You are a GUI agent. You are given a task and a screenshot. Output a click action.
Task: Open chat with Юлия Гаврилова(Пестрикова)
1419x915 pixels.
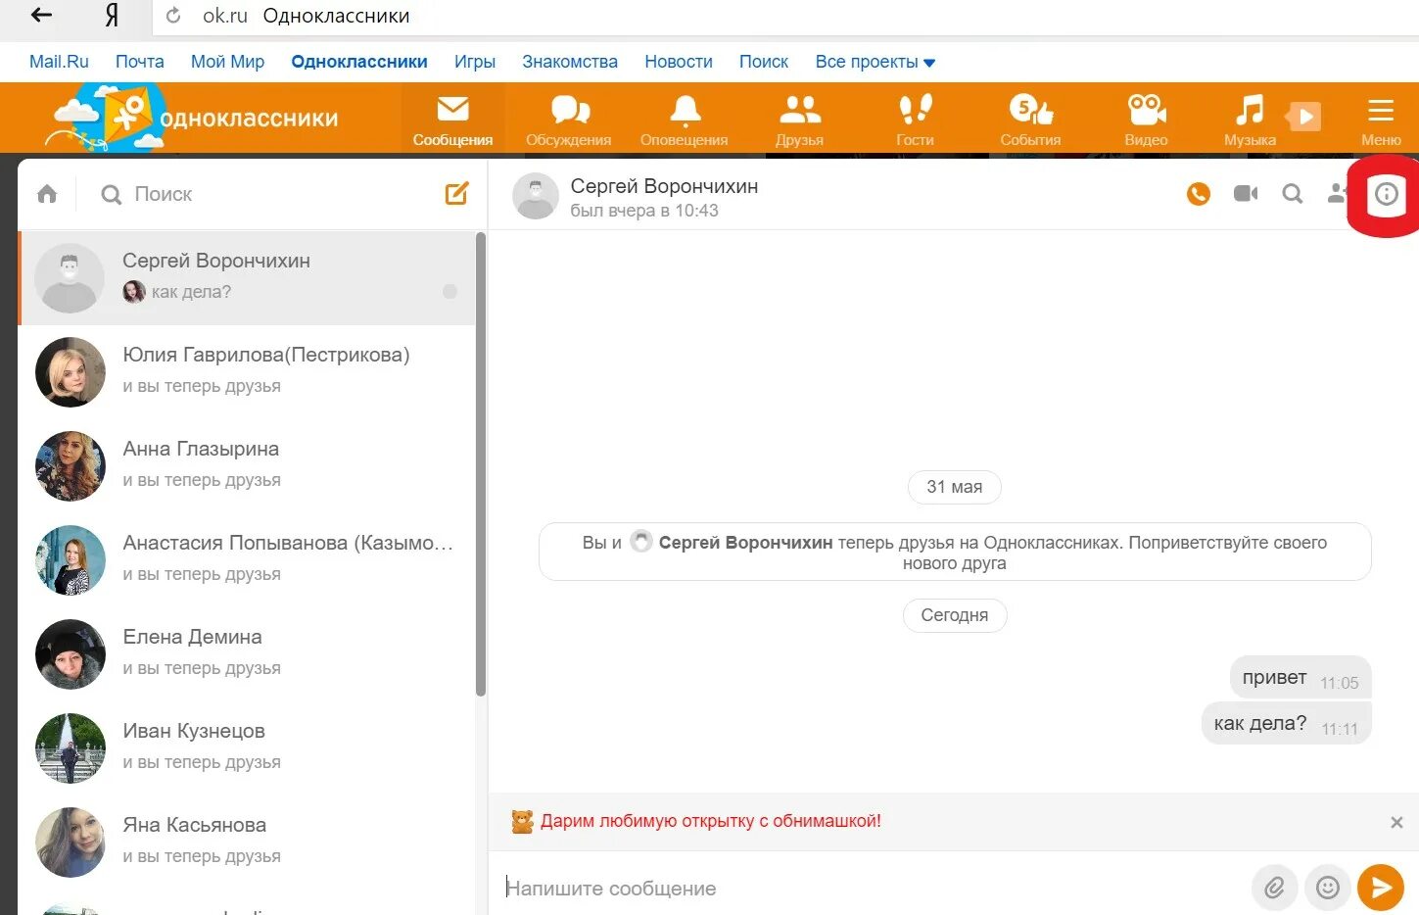click(247, 372)
